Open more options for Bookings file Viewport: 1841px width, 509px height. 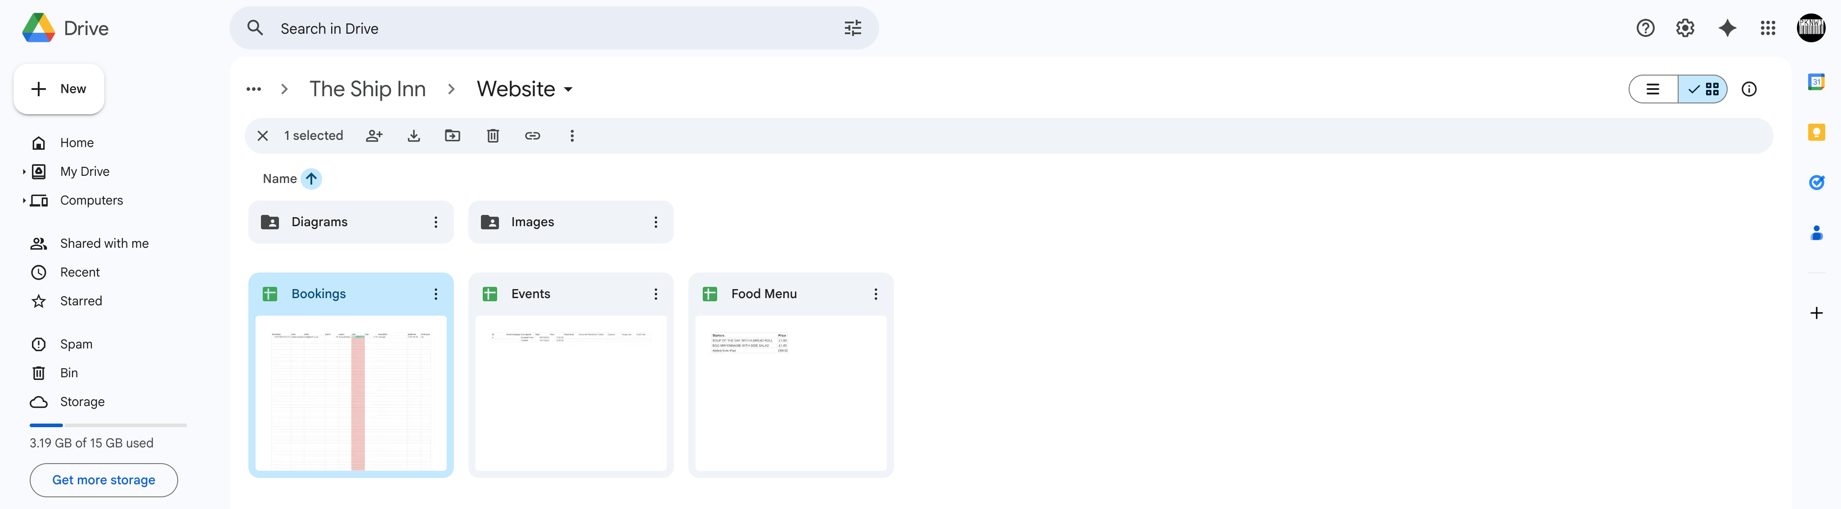(436, 294)
